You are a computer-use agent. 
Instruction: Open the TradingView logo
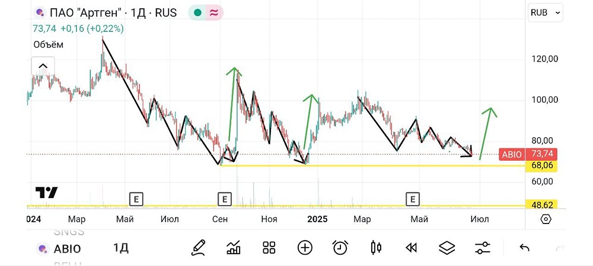click(x=46, y=193)
